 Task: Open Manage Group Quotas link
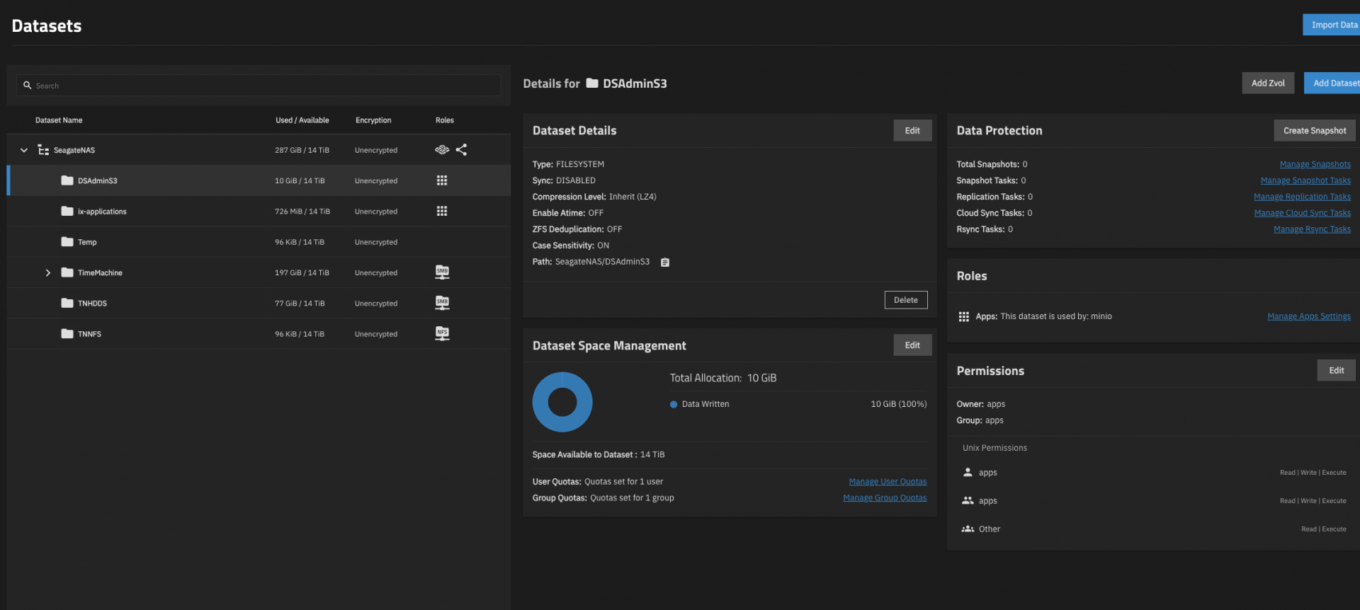click(885, 498)
